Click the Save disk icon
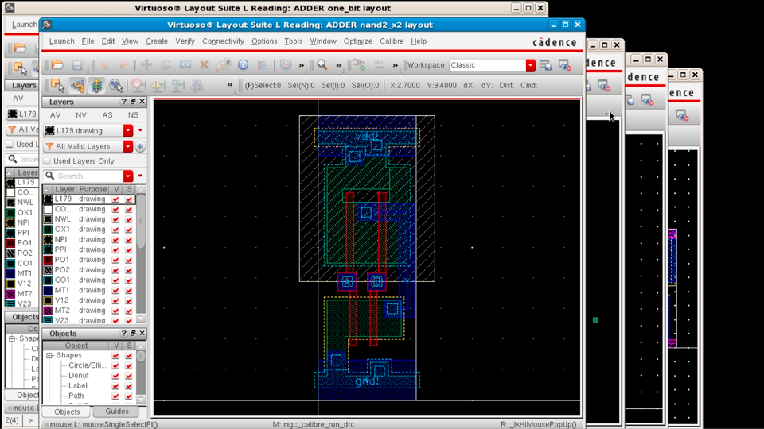This screenshot has width=764, height=429. point(77,64)
